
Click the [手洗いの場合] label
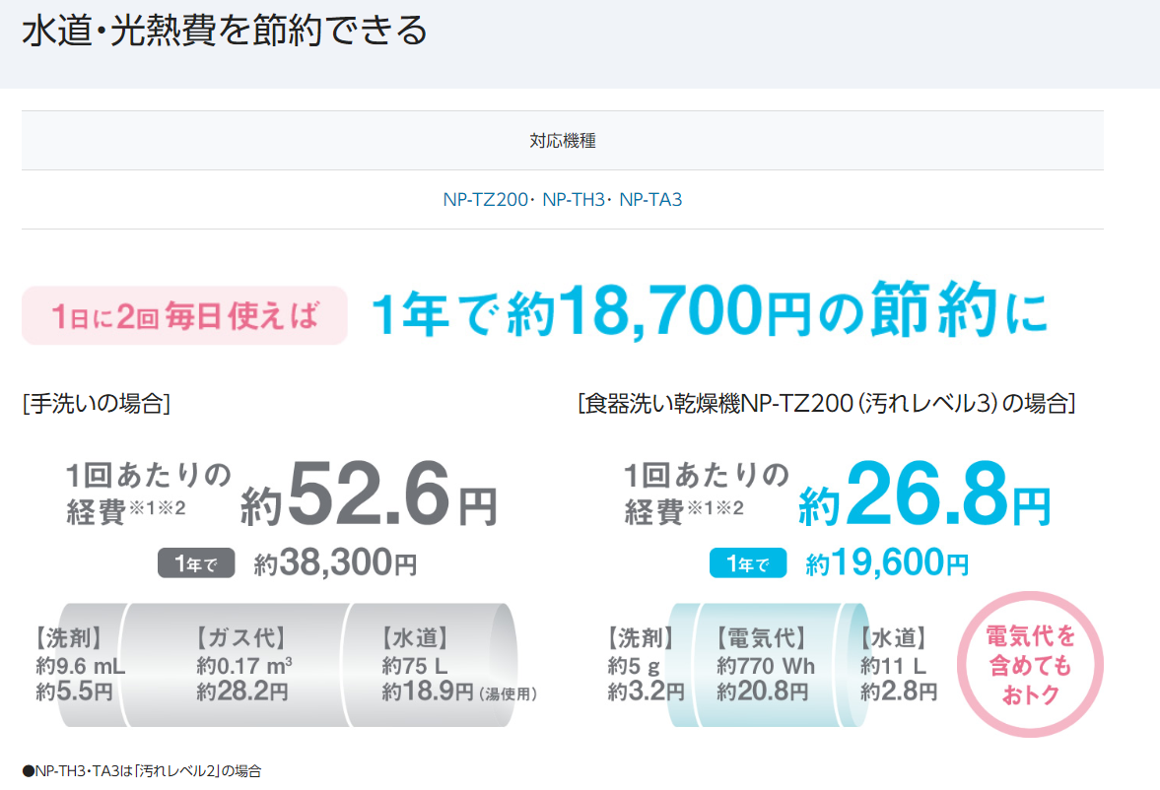97,404
